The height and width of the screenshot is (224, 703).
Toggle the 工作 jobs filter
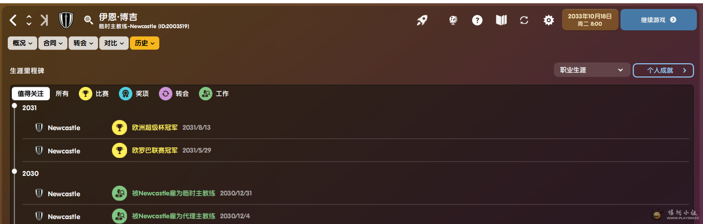214,94
